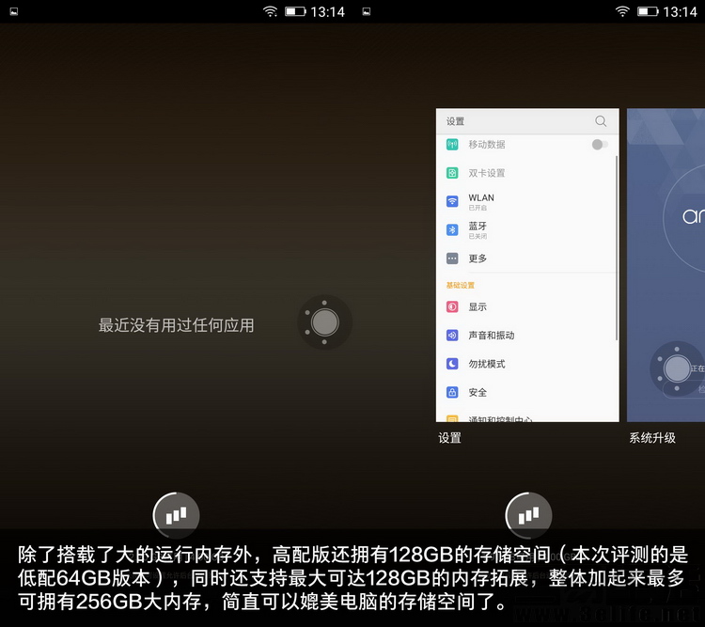Screen dimensions: 705x627
Task: Toggle the 移动数据 switch
Action: coord(600,145)
